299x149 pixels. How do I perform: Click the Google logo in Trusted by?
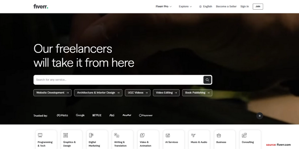(x=80, y=115)
